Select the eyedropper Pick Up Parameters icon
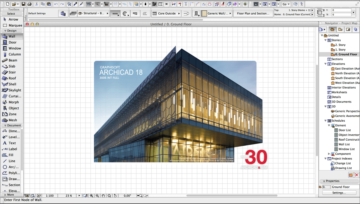Image resolution: width=360 pixels, height=204 pixels. pos(76,4)
